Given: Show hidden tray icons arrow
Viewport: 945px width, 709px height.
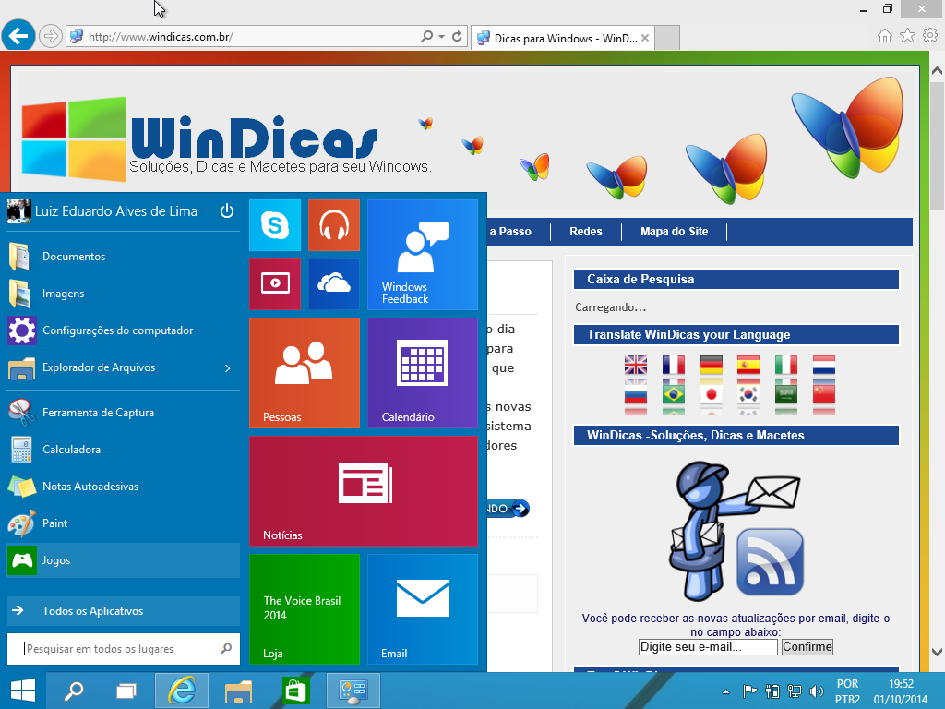Looking at the screenshot, I should [x=725, y=691].
